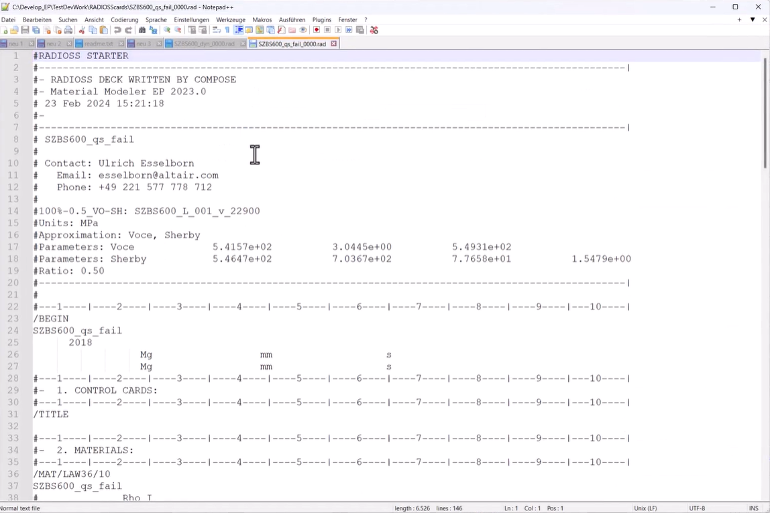This screenshot has width=770, height=513.
Task: Redo edit via toolbar arrow
Action: (x=128, y=30)
